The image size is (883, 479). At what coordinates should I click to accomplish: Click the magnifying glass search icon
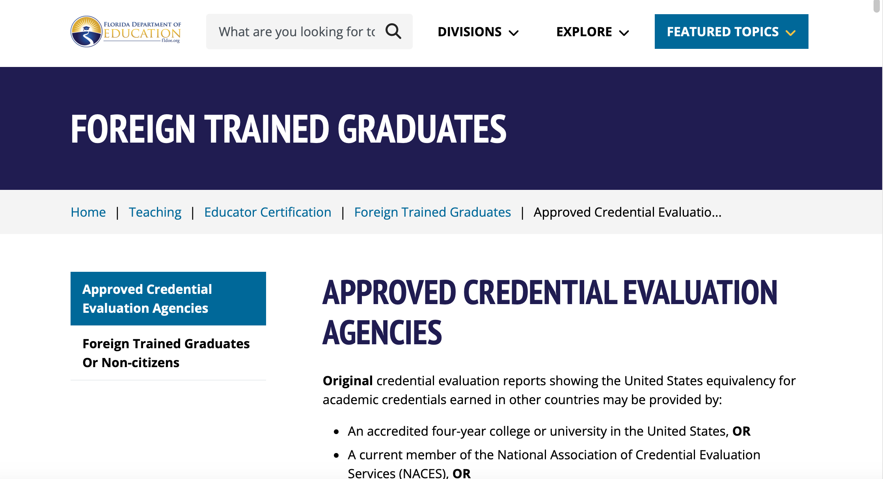click(x=393, y=31)
